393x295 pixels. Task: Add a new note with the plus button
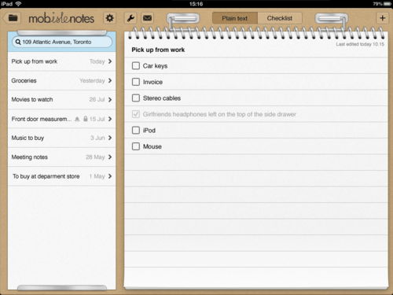(382, 18)
